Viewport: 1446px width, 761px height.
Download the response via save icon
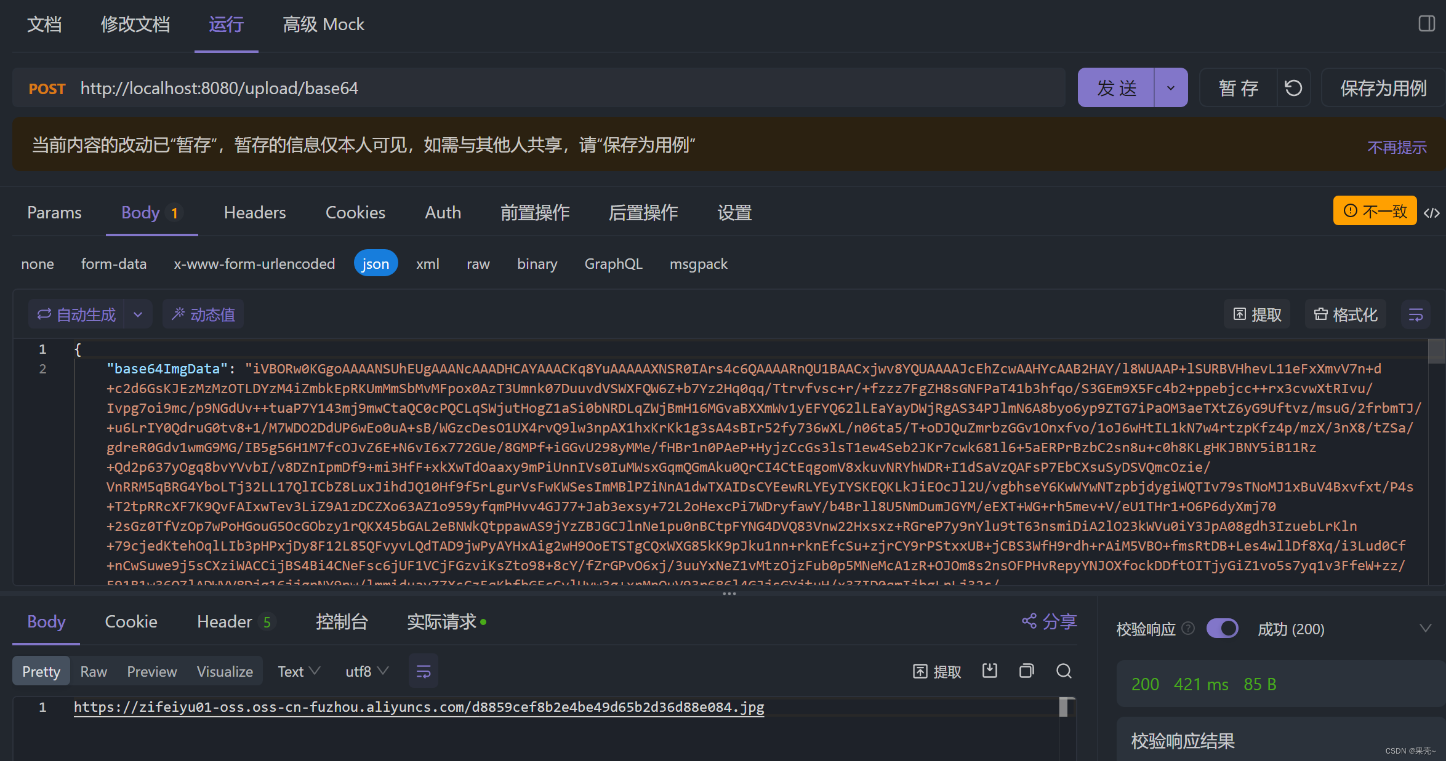pyautogui.click(x=990, y=671)
